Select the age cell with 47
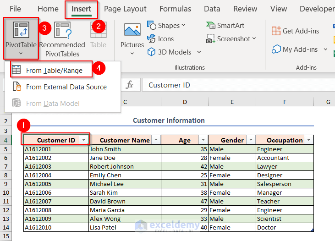Viewport: 335px width, 241px height. click(x=185, y=201)
